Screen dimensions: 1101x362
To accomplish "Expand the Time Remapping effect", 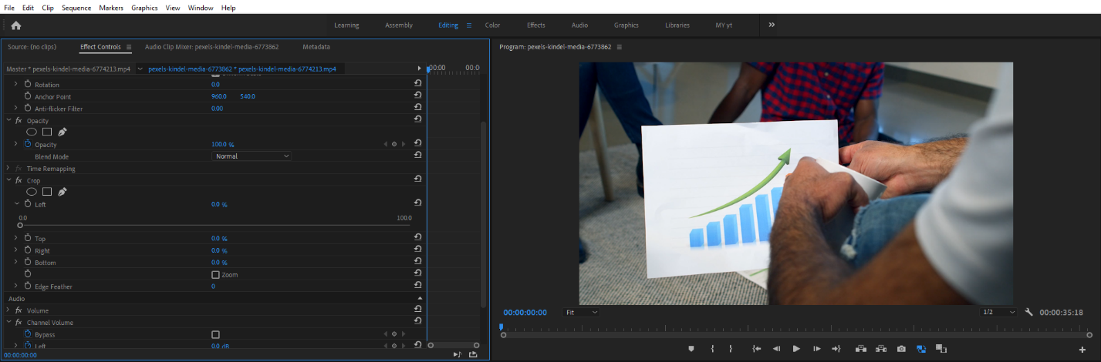I will (8, 169).
